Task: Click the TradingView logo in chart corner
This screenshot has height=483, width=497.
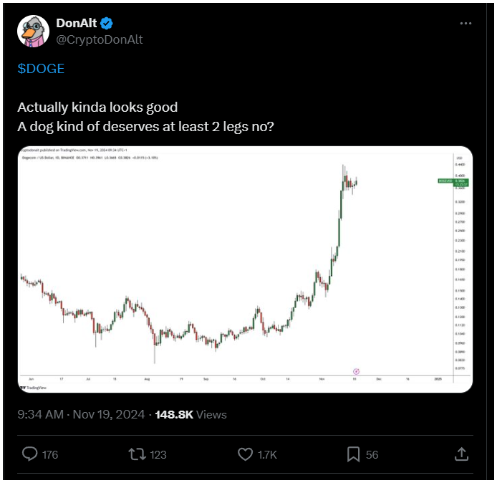Action: [x=33, y=388]
